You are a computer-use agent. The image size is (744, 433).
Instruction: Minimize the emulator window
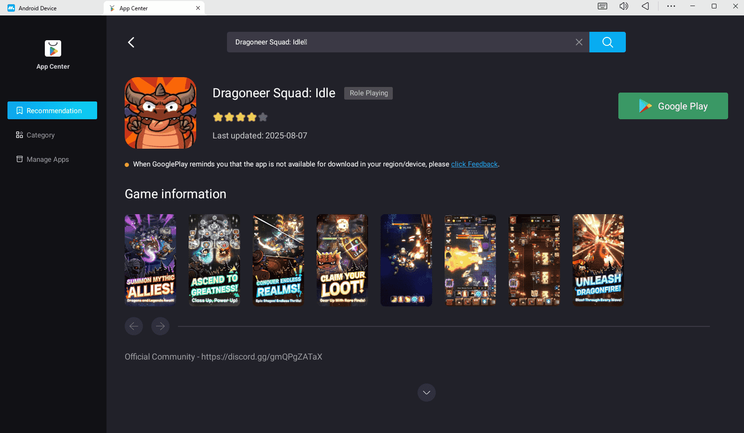click(x=693, y=7)
